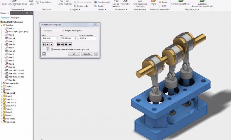Switch to the Montagem browser tab
231x140 pixels.
click(5, 18)
